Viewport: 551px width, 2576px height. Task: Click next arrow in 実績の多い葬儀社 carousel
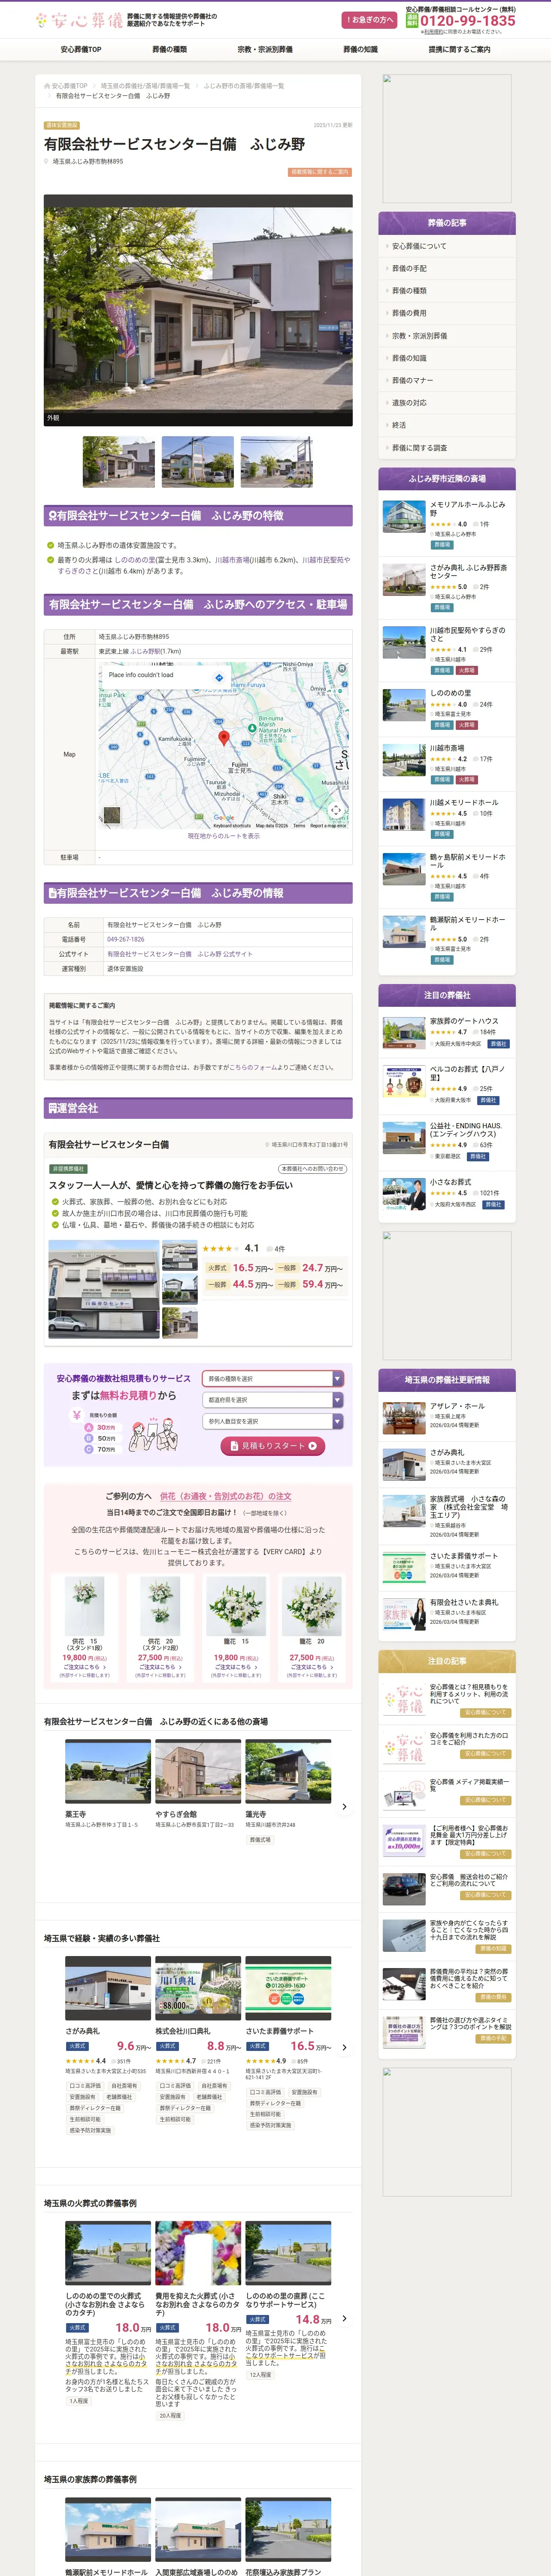[x=344, y=2047]
